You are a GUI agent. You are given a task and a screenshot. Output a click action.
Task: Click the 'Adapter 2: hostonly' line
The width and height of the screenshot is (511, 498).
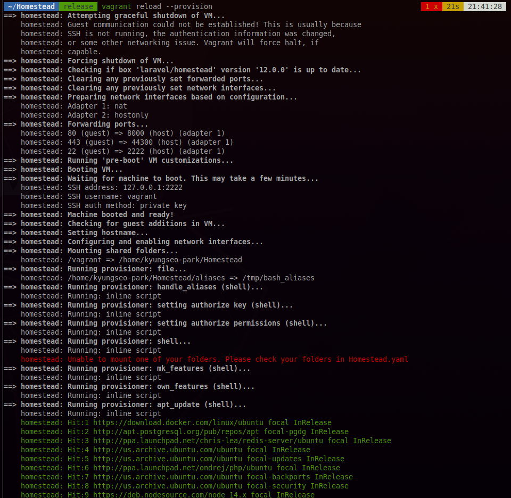[x=85, y=115]
